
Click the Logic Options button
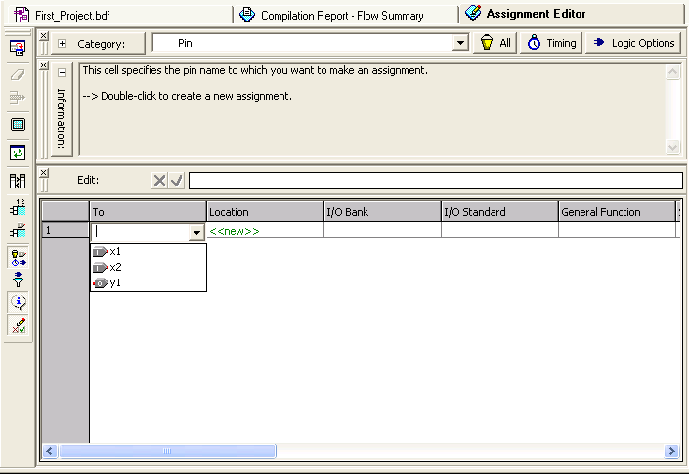[633, 43]
